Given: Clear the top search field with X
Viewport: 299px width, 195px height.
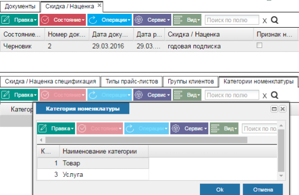Looking at the screenshot, I should coord(264,21).
